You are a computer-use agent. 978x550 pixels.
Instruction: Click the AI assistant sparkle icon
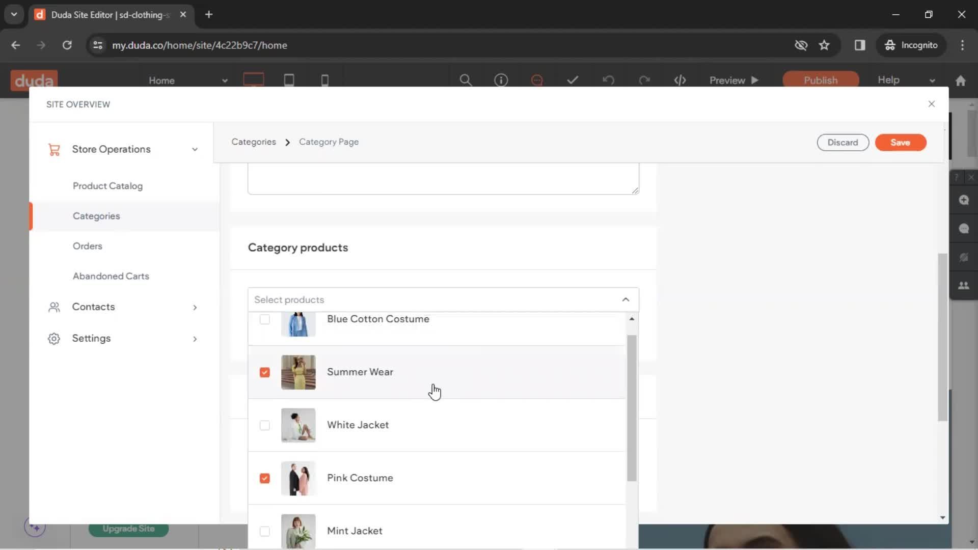[35, 527]
